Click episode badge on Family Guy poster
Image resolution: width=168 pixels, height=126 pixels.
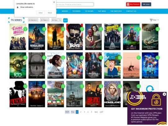(120, 58)
